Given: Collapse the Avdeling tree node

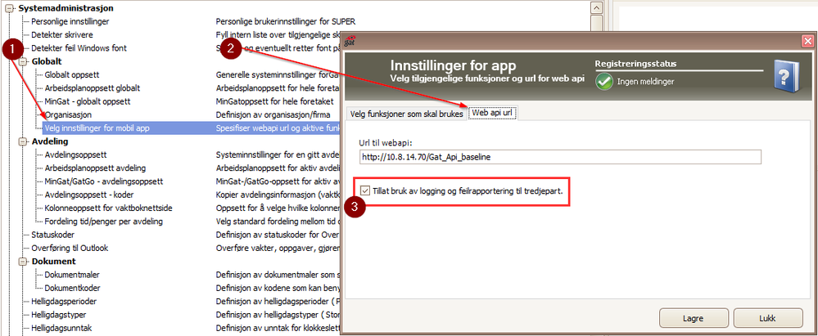Looking at the screenshot, I should 22,141.
